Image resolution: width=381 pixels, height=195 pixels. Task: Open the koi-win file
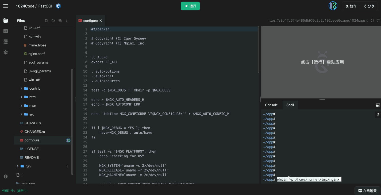point(34,37)
